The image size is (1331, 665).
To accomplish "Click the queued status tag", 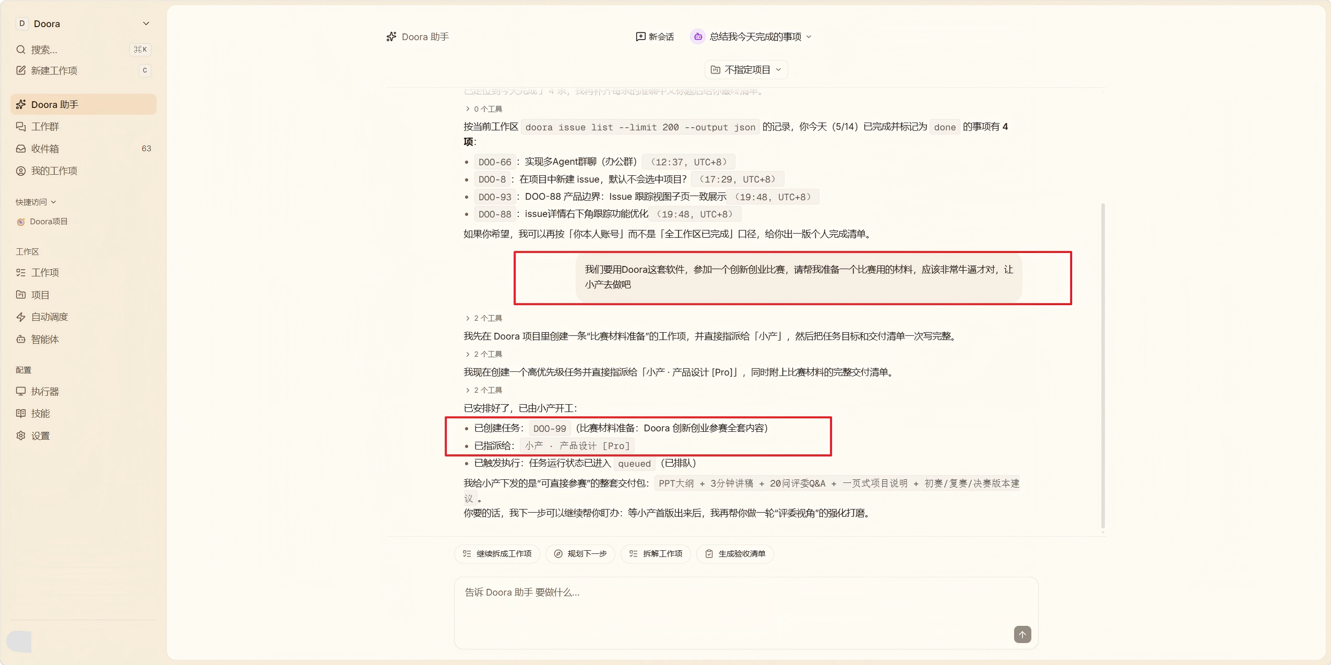I will click(x=634, y=464).
